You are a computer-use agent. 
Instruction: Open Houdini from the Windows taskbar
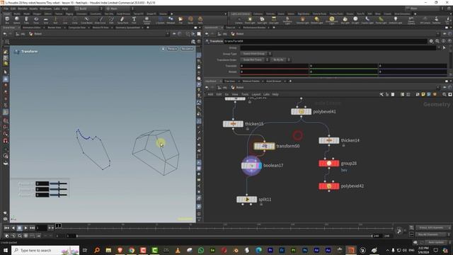[x=351, y=250]
